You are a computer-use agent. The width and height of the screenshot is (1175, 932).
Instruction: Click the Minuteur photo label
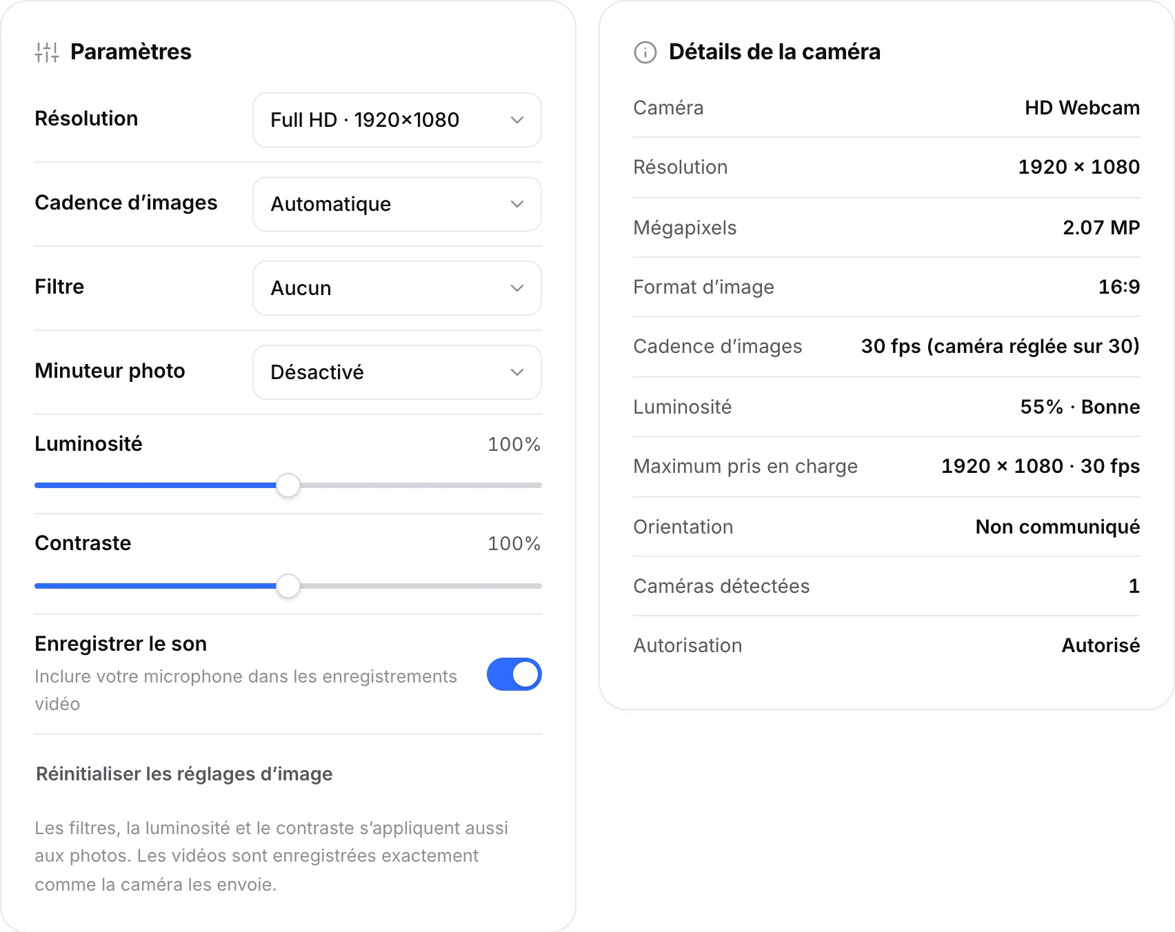click(x=110, y=371)
